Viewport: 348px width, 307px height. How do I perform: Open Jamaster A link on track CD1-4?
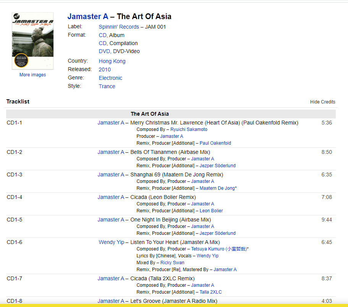111,197
